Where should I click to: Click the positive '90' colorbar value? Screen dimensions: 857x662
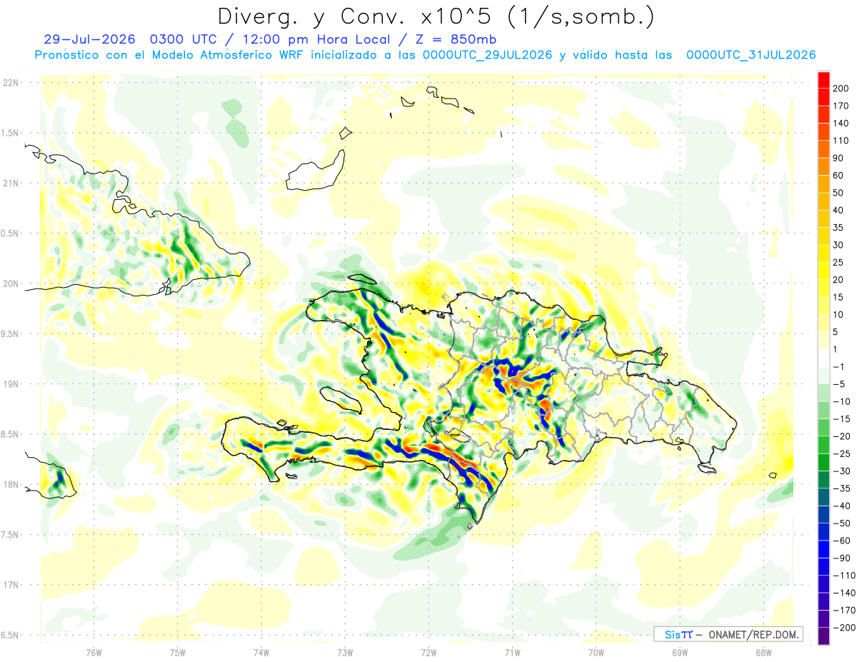coord(839,158)
